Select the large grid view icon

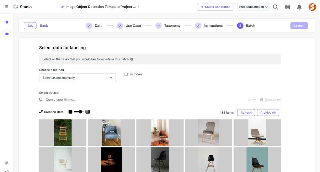pyautogui.click(x=70, y=112)
